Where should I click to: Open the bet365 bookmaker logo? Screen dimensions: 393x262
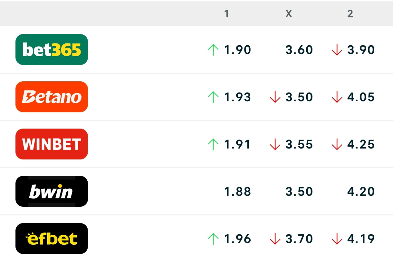pos(52,50)
